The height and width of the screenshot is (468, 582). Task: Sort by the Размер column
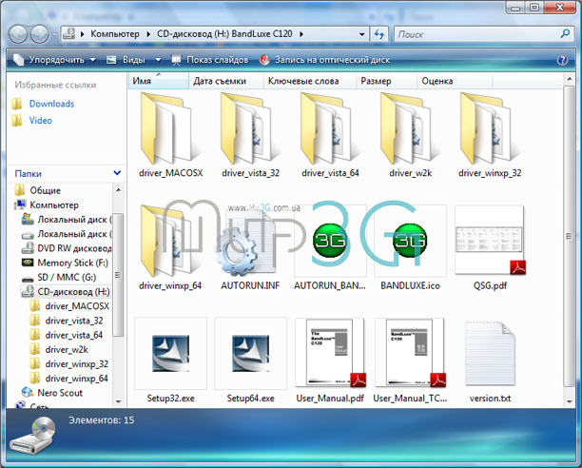point(387,81)
